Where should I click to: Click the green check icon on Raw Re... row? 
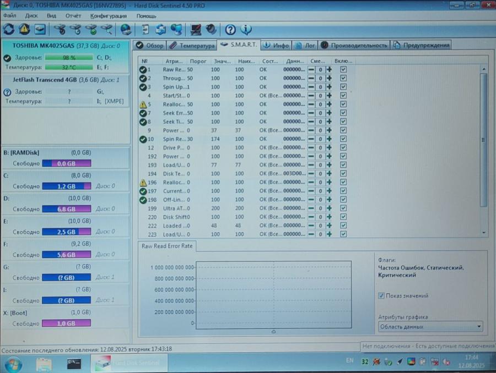pyautogui.click(x=143, y=69)
